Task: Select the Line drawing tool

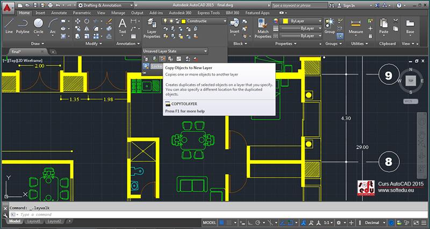Action: click(9, 26)
